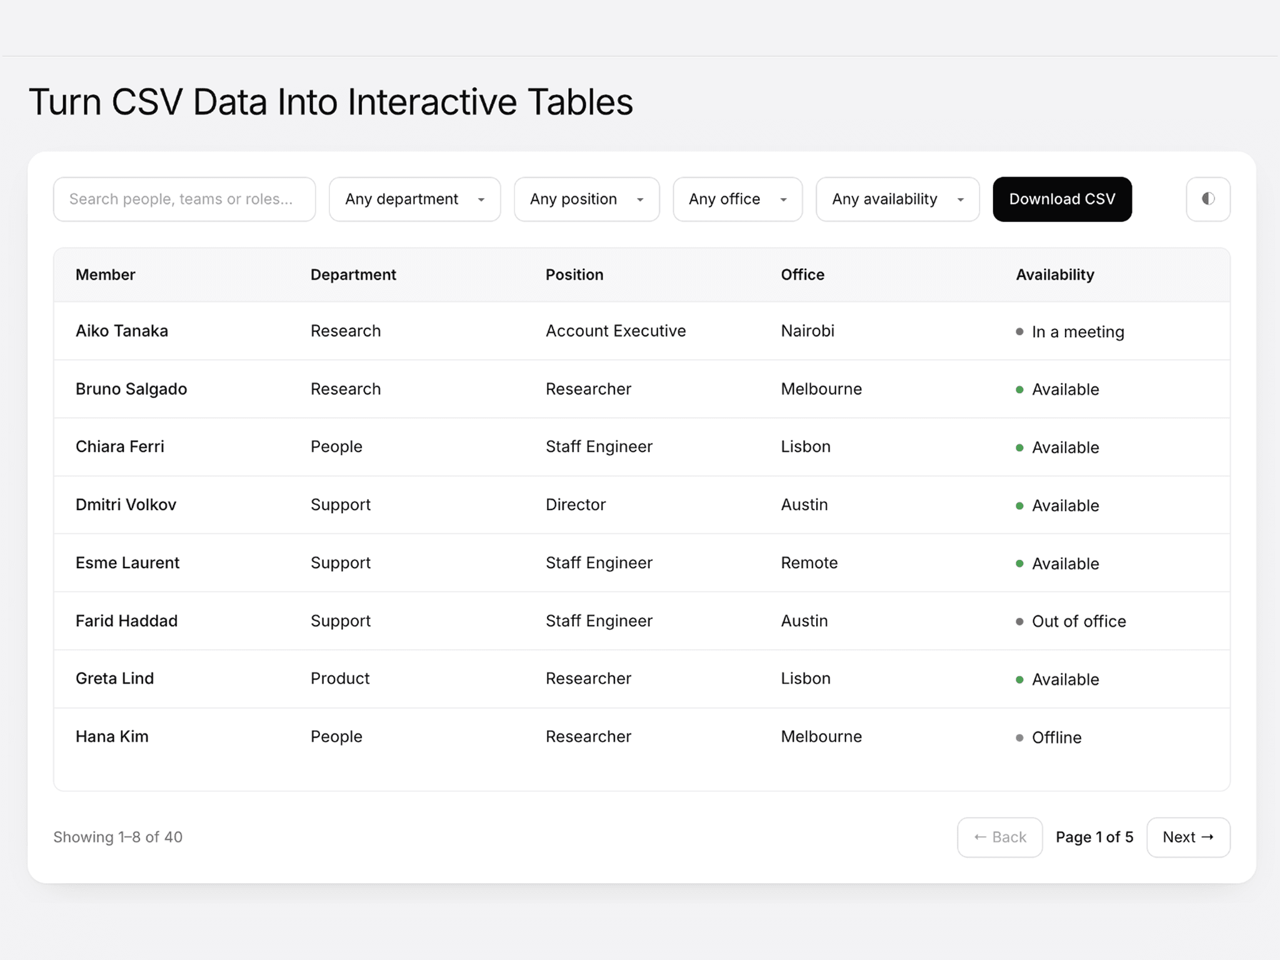Click Bruno Salgado's Melbourne office cell
1280x960 pixels.
821,389
